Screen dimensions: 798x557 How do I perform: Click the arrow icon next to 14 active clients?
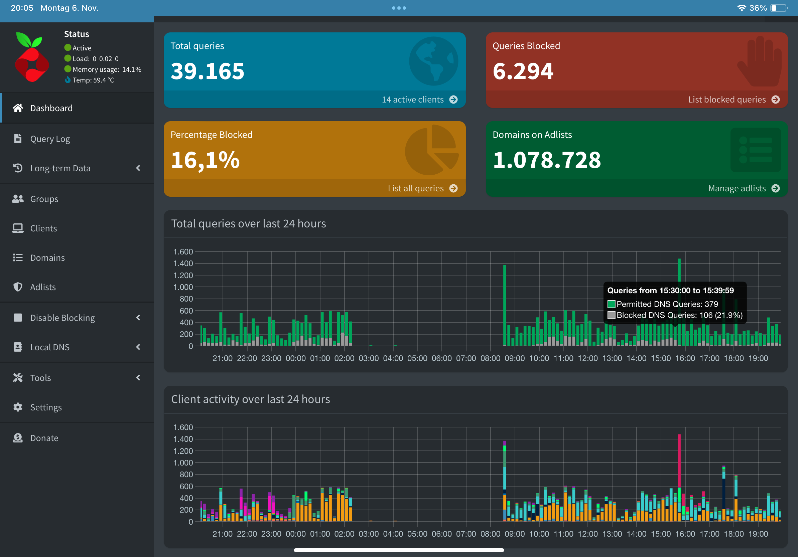tap(453, 100)
